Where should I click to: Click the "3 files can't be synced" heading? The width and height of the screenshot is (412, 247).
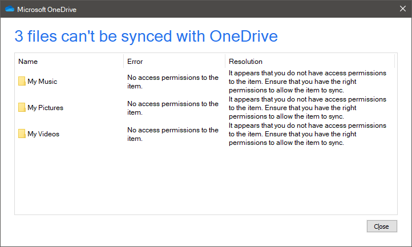(x=146, y=37)
